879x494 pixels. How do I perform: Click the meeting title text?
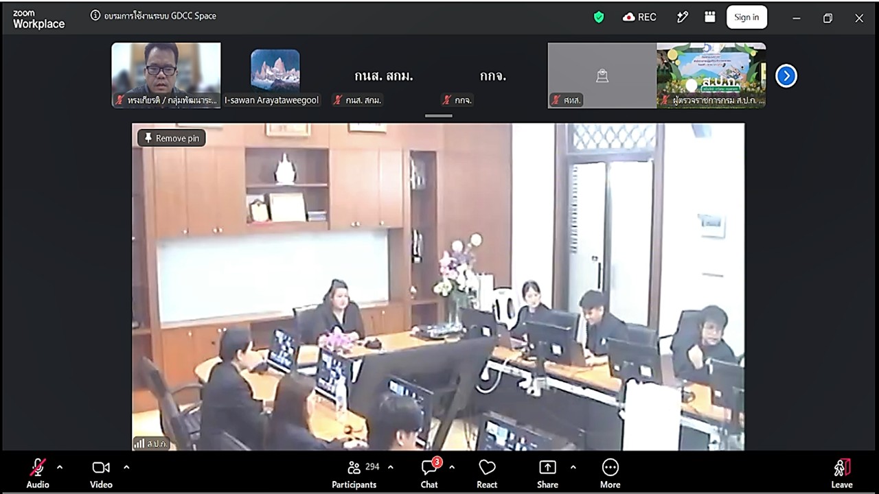click(160, 16)
